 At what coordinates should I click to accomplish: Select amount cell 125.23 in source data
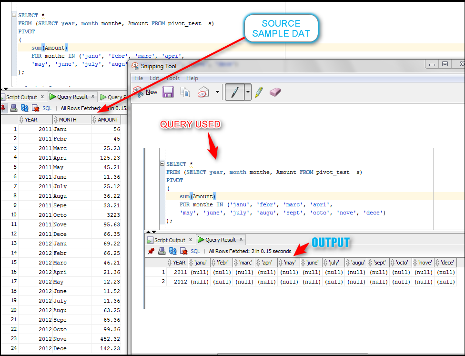(x=106, y=158)
